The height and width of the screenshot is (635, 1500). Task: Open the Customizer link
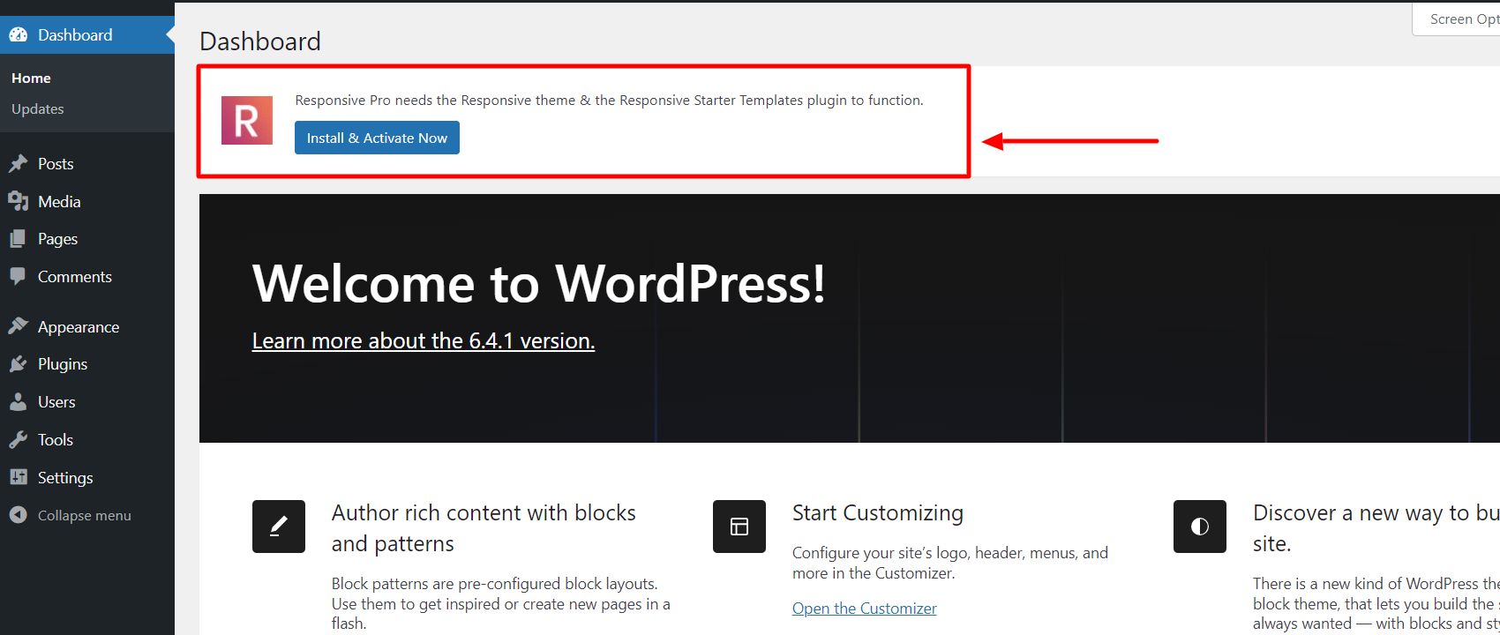(864, 609)
